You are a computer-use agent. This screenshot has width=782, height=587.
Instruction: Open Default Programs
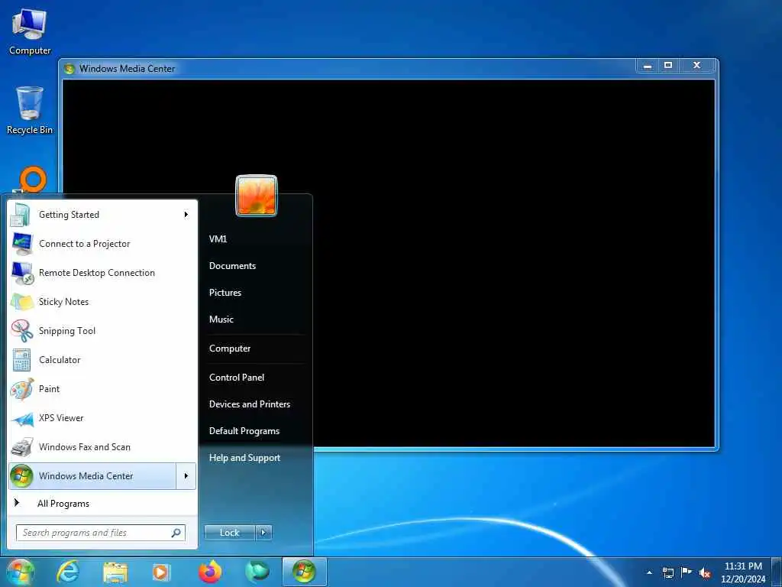pos(244,431)
